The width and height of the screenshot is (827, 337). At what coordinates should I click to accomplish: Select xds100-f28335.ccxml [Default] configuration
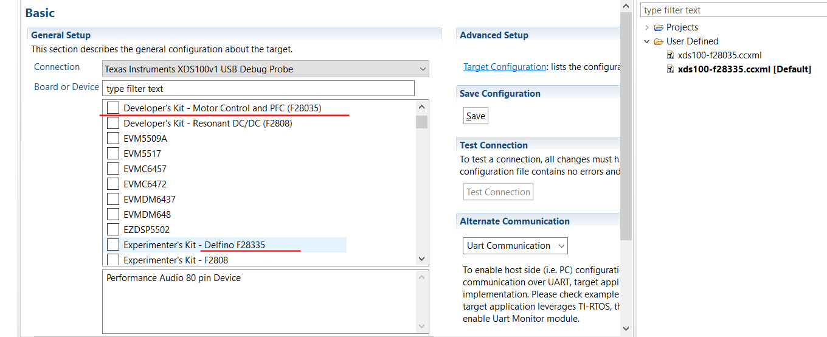point(744,69)
